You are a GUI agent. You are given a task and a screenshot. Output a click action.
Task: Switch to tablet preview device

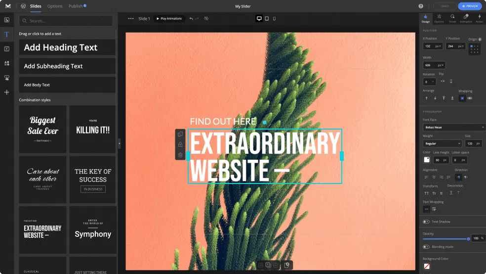[267, 19]
